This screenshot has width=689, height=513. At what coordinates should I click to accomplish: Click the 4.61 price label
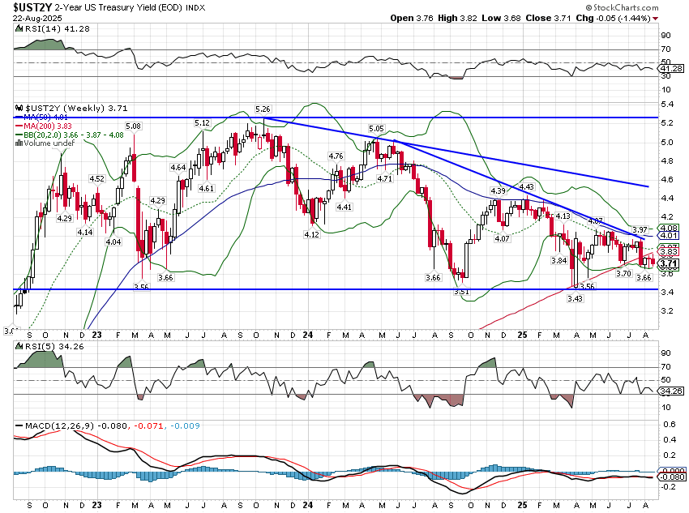[x=206, y=188]
